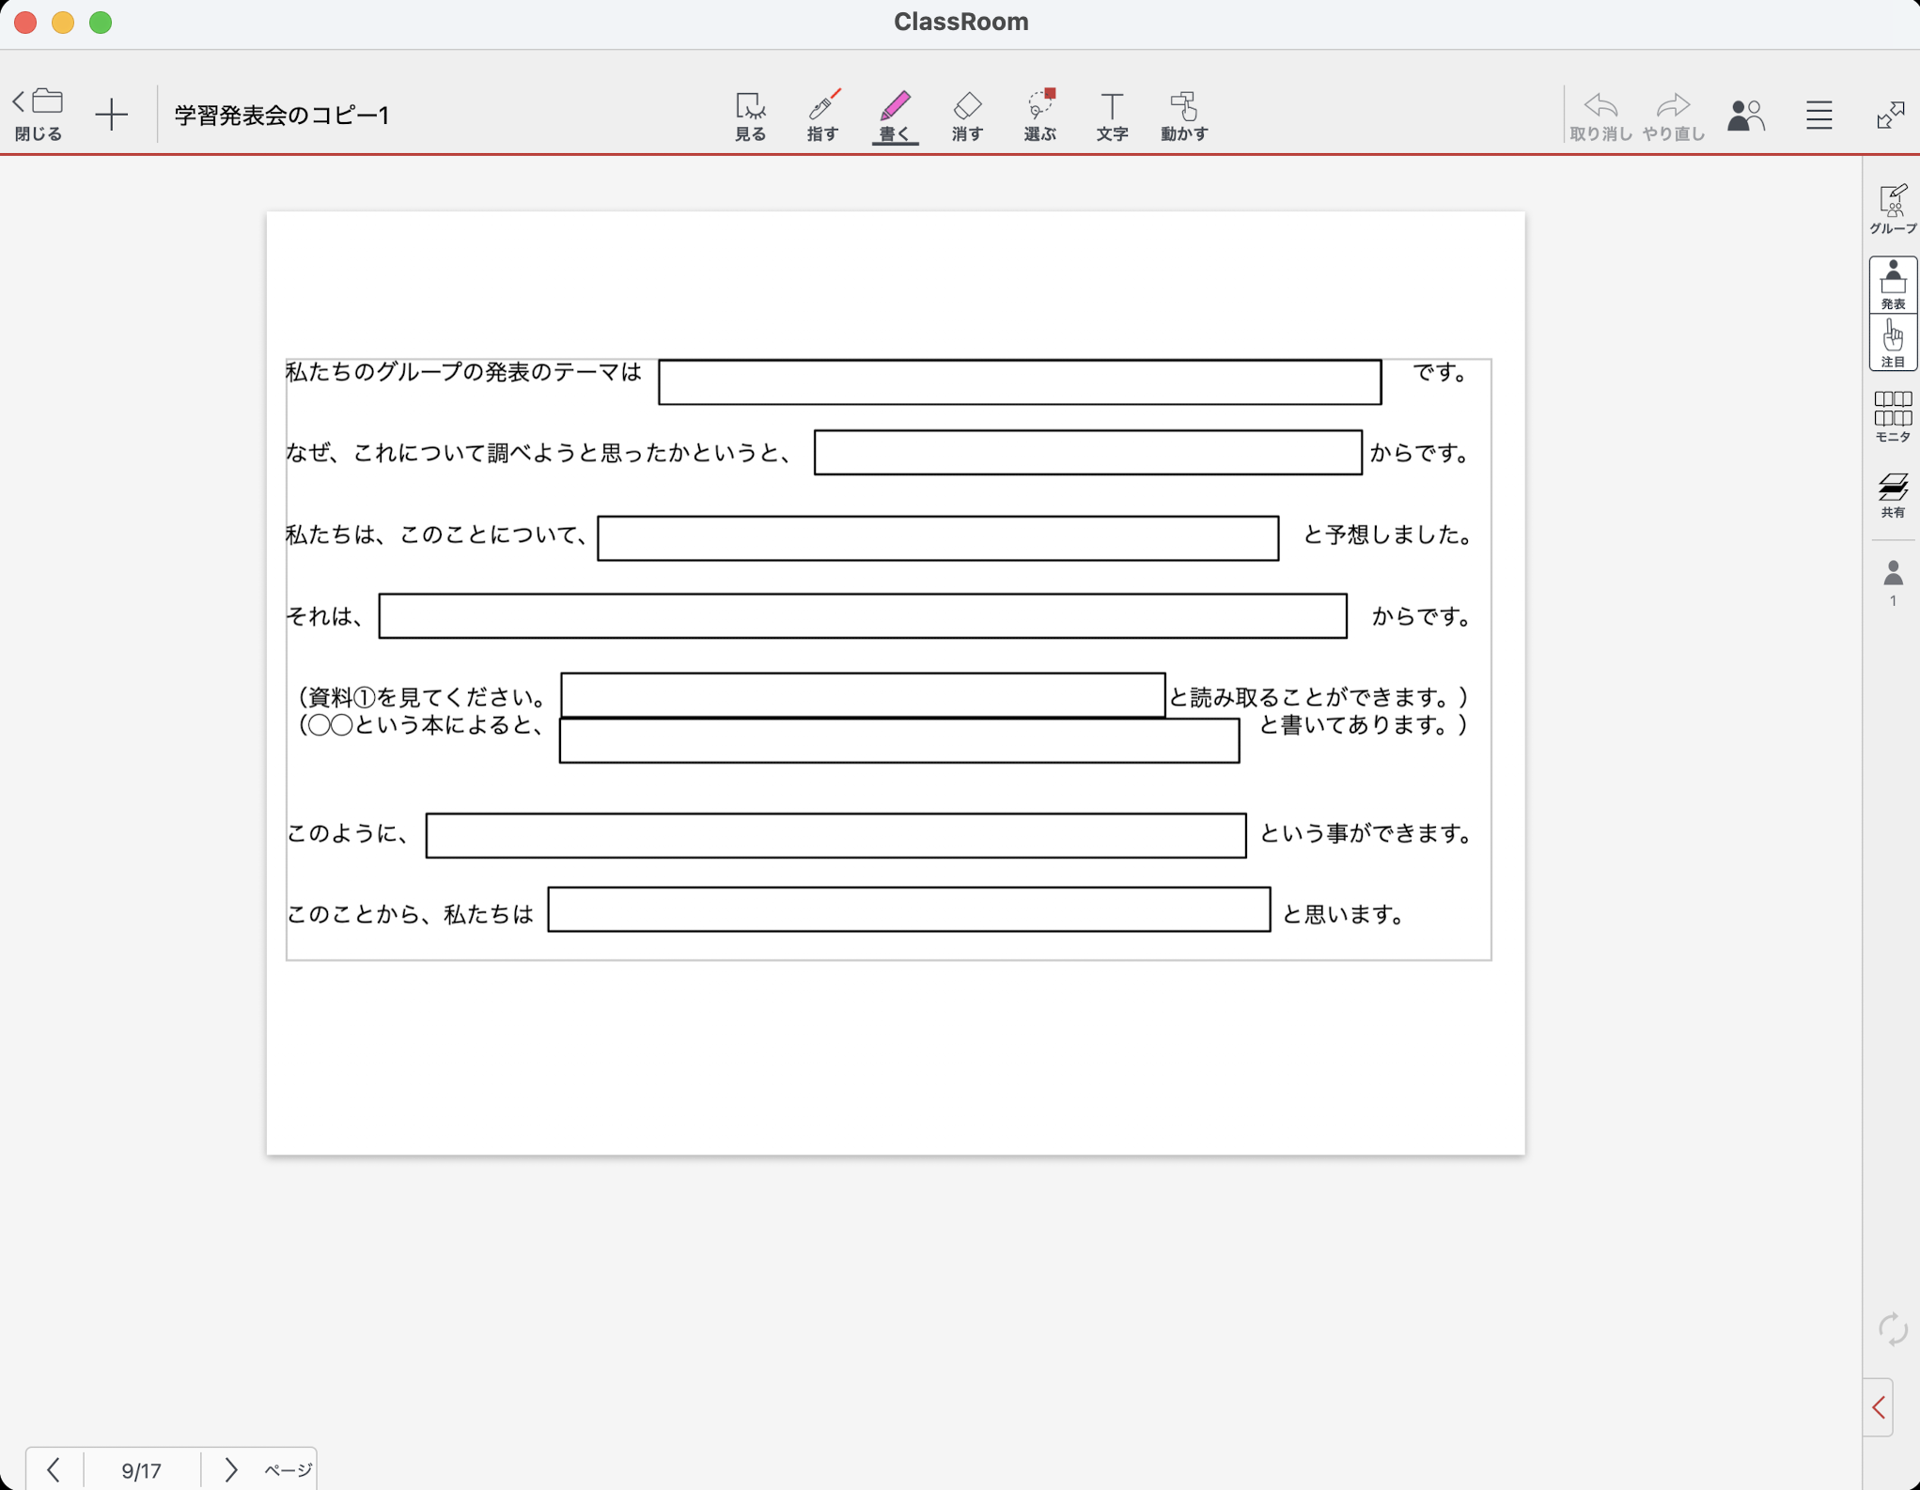Image resolution: width=1920 pixels, height=1490 pixels.
Task: Open the ページ page list
Action: 288,1468
